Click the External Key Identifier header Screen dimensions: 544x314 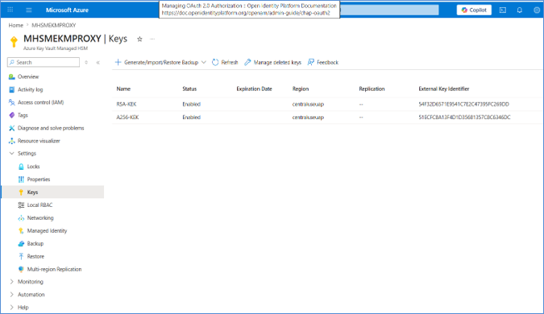444,89
